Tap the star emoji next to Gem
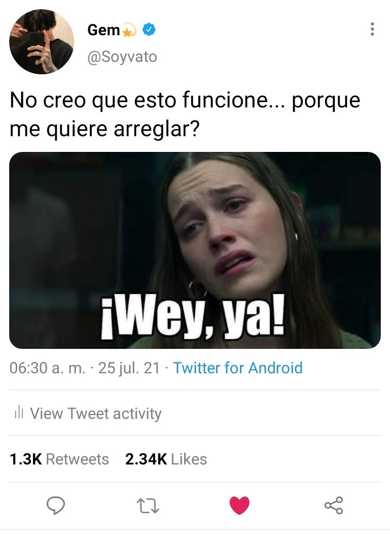Image resolution: width=390 pixels, height=535 pixels. coord(129,30)
